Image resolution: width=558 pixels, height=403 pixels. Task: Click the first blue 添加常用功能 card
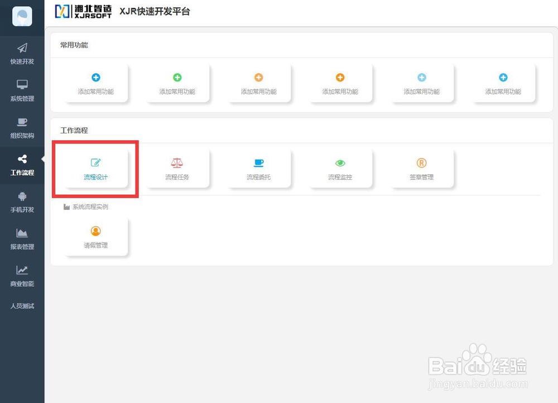point(95,83)
